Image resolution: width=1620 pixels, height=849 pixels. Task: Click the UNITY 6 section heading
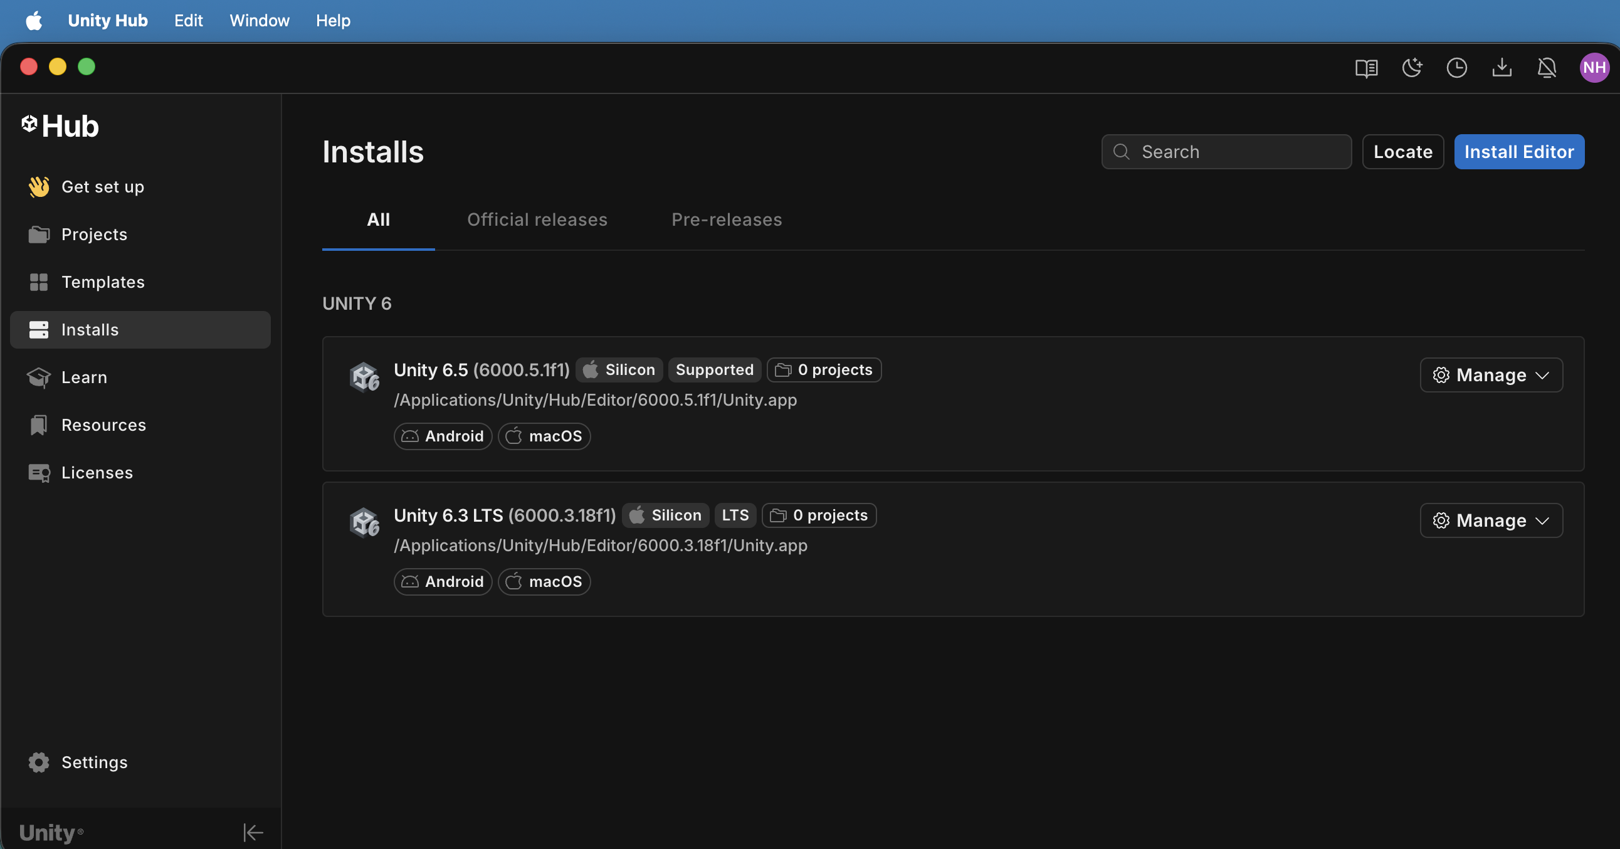click(x=357, y=303)
